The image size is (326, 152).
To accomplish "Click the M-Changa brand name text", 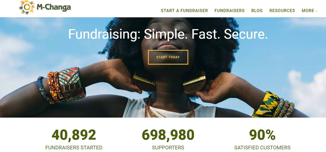I will tap(54, 7).
